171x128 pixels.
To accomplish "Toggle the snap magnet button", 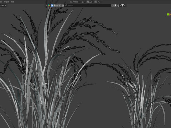I will tap(88, 2).
